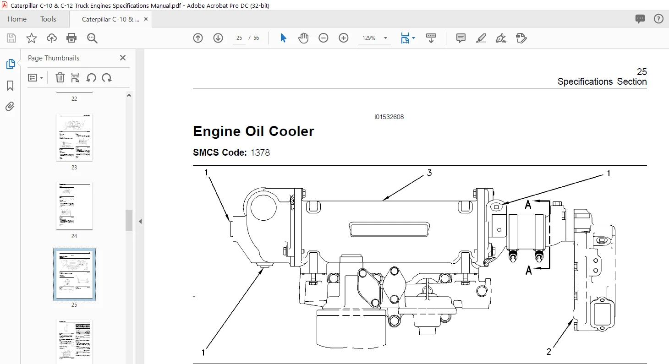The height and width of the screenshot is (364, 669).
Task: Open thumbnails options dropdown menu
Action: [36, 77]
